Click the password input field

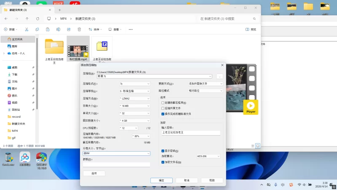tap(190, 133)
